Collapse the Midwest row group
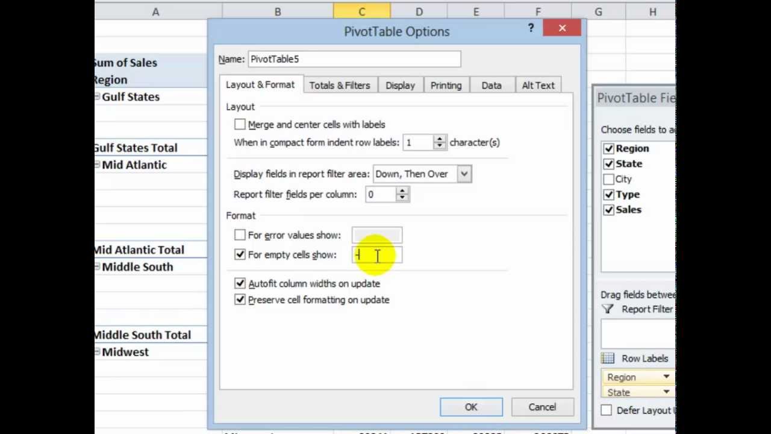The image size is (771, 434). [97, 351]
